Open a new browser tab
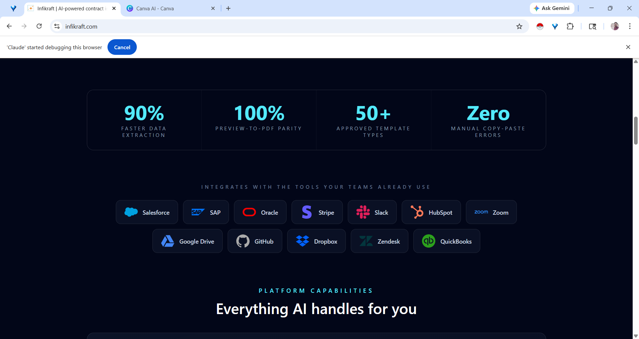Screen dimensions: 639x339 [228, 8]
